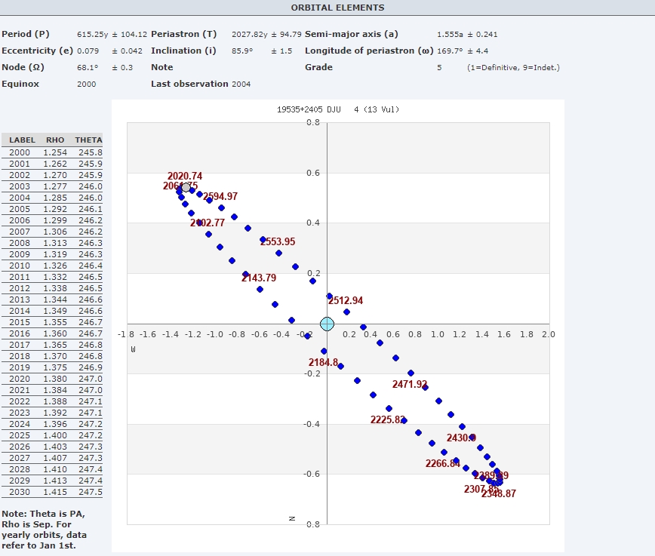655x556 pixels.
Task: Select the 2471.92 orbit label
Action: click(x=410, y=384)
